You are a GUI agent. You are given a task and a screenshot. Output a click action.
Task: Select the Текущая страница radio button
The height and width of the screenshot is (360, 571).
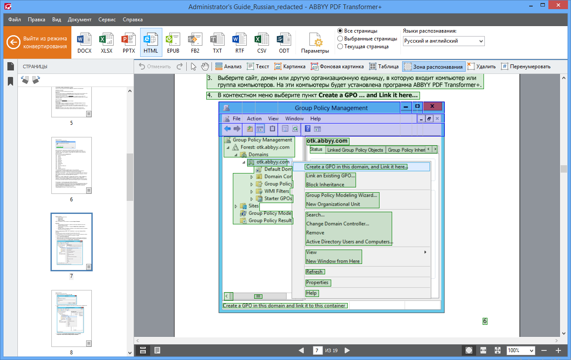click(340, 47)
